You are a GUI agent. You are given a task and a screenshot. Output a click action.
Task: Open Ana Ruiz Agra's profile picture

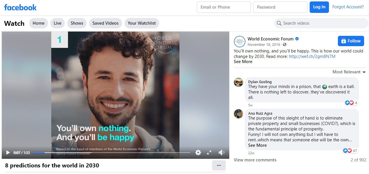pos(239,114)
